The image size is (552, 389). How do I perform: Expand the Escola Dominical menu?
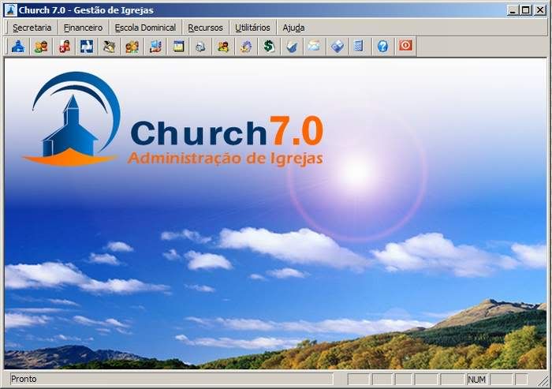coord(145,28)
